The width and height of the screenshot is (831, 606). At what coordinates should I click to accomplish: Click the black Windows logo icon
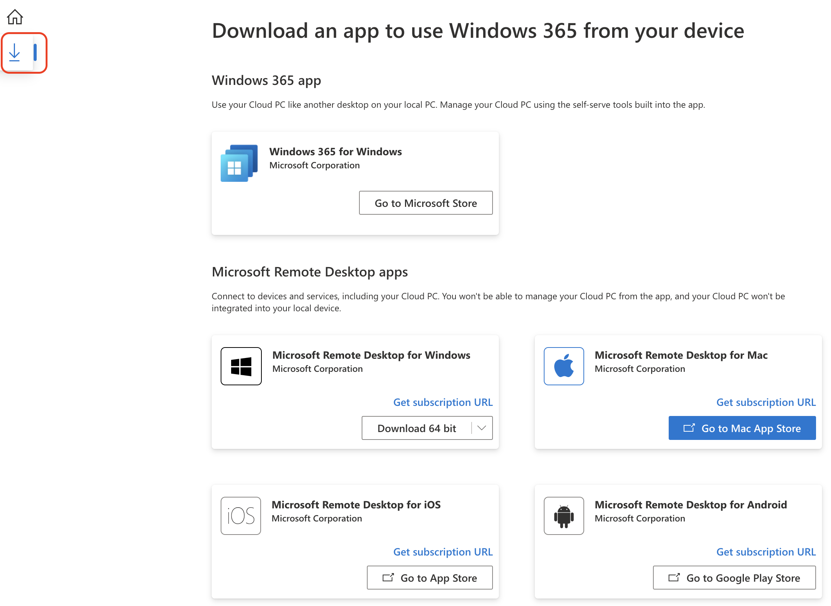[241, 366]
